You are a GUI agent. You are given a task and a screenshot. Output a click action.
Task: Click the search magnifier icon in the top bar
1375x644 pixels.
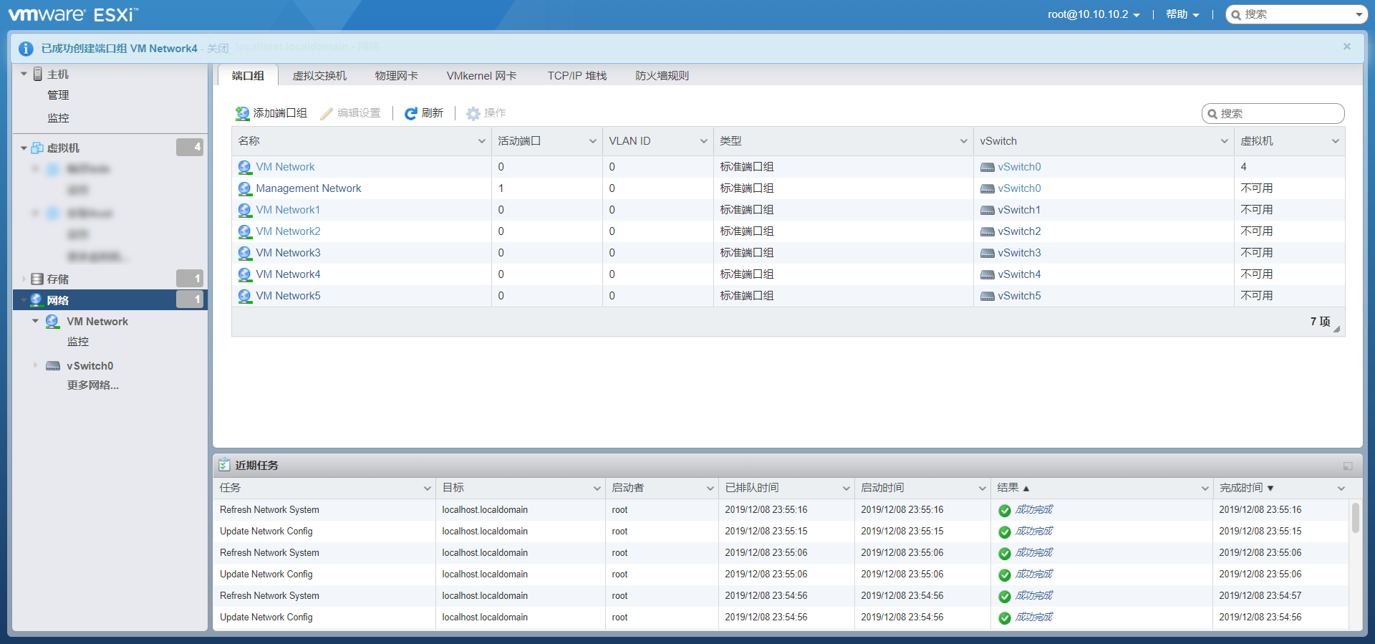click(x=1236, y=15)
